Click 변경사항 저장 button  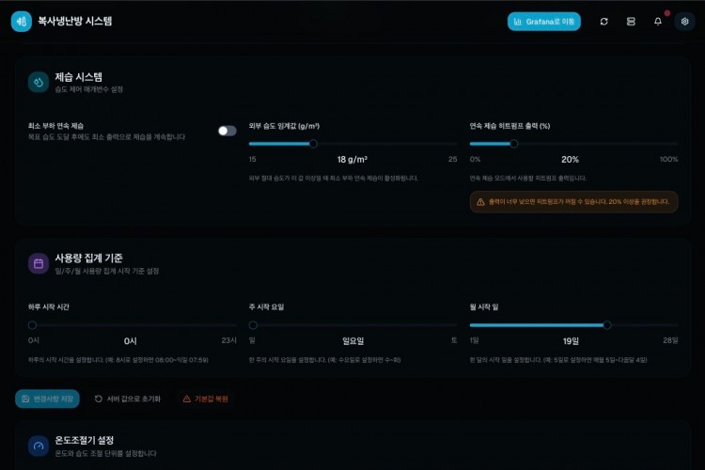pos(47,399)
